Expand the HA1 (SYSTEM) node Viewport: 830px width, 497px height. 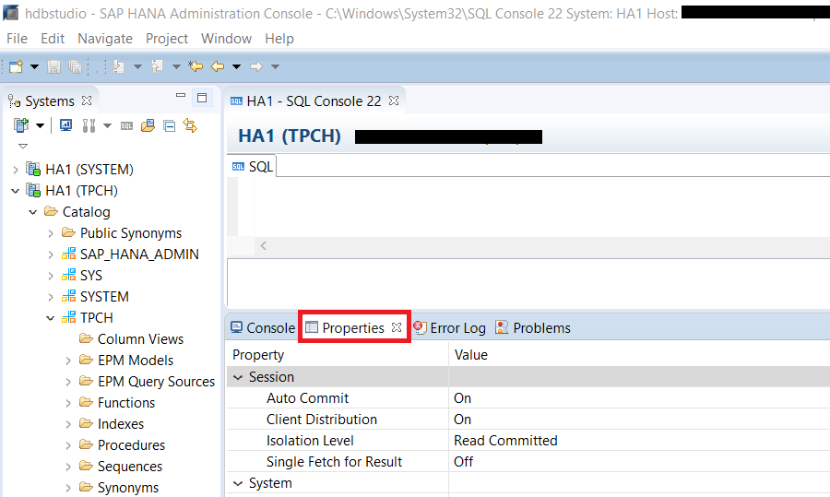point(16,170)
